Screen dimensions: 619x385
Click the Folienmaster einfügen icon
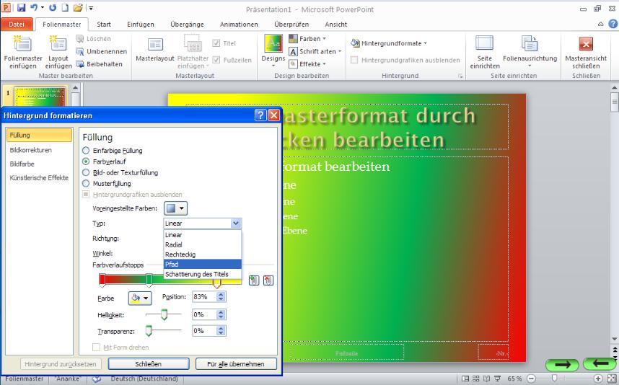coord(23,44)
